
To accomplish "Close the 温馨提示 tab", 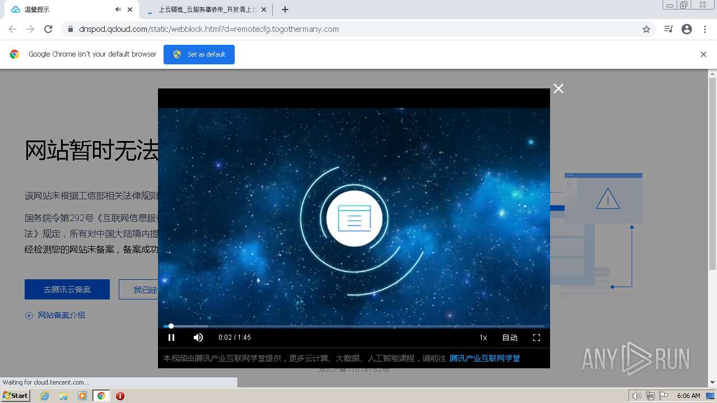I will click(x=130, y=10).
